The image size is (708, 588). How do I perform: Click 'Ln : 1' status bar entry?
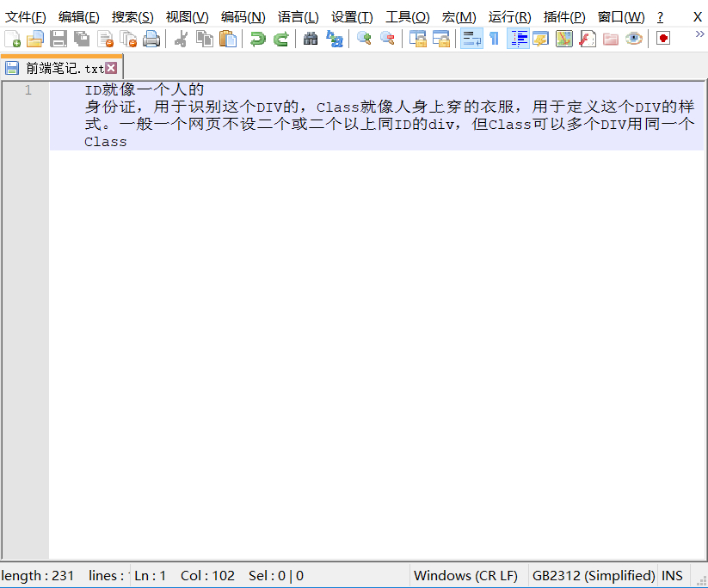tap(150, 576)
